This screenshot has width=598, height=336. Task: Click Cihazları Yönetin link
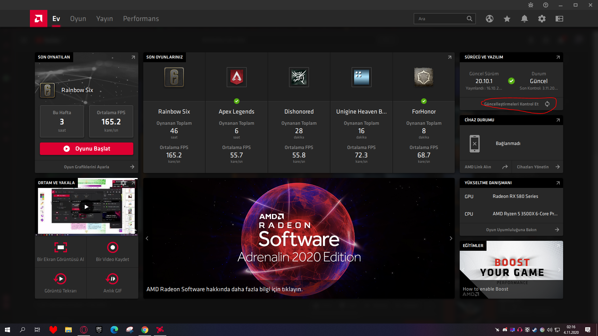tap(533, 167)
